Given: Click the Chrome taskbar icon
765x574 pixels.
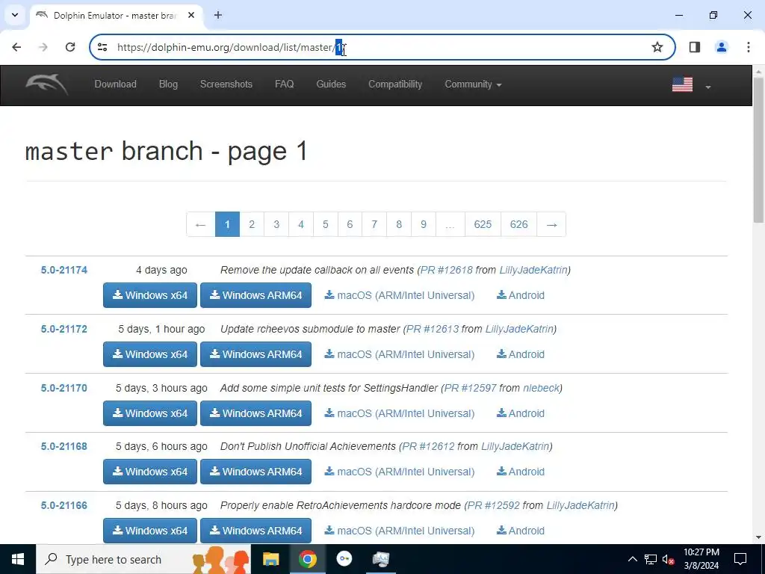Looking at the screenshot, I should [x=307, y=559].
